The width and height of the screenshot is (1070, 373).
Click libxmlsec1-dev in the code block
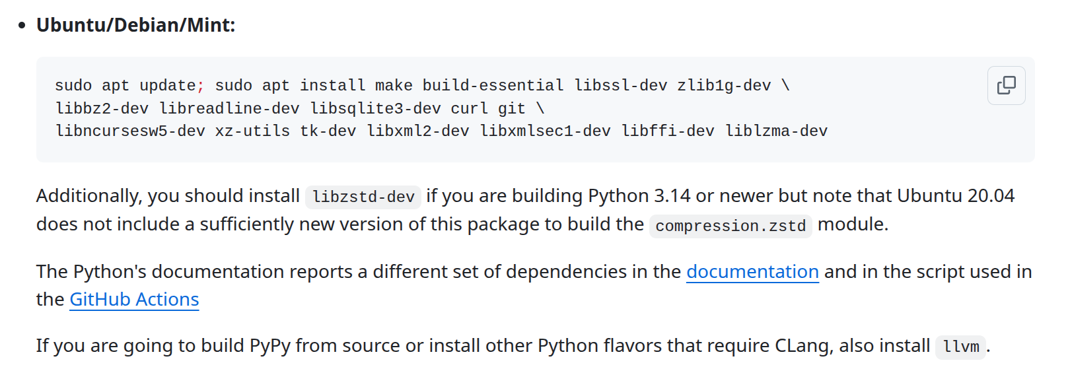[x=545, y=131]
